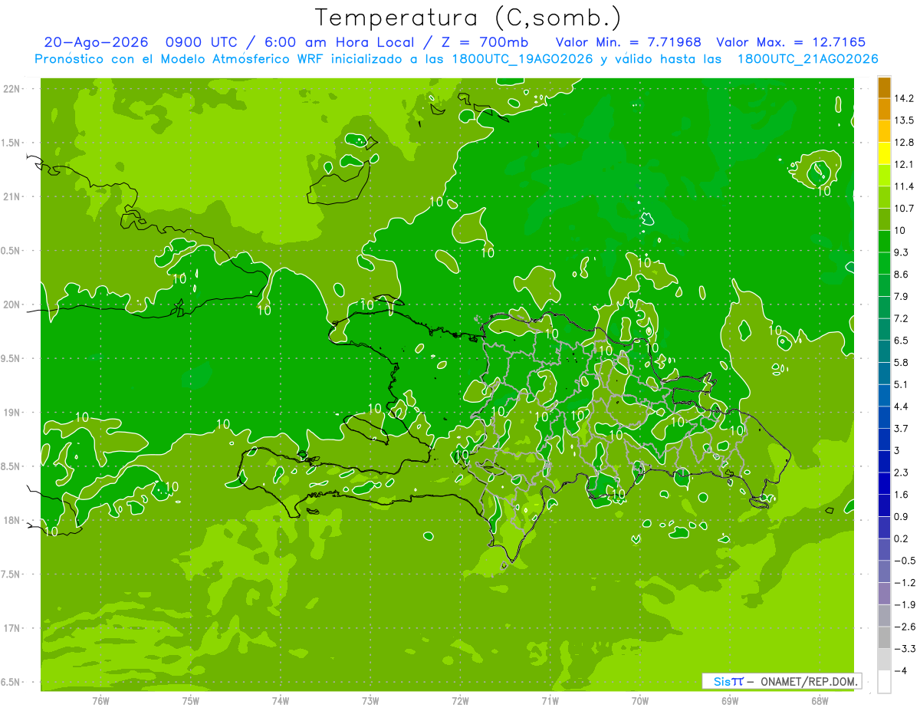This screenshot has width=920, height=711.
Task: Click the '75W' longitude axis label
Action: tap(191, 700)
